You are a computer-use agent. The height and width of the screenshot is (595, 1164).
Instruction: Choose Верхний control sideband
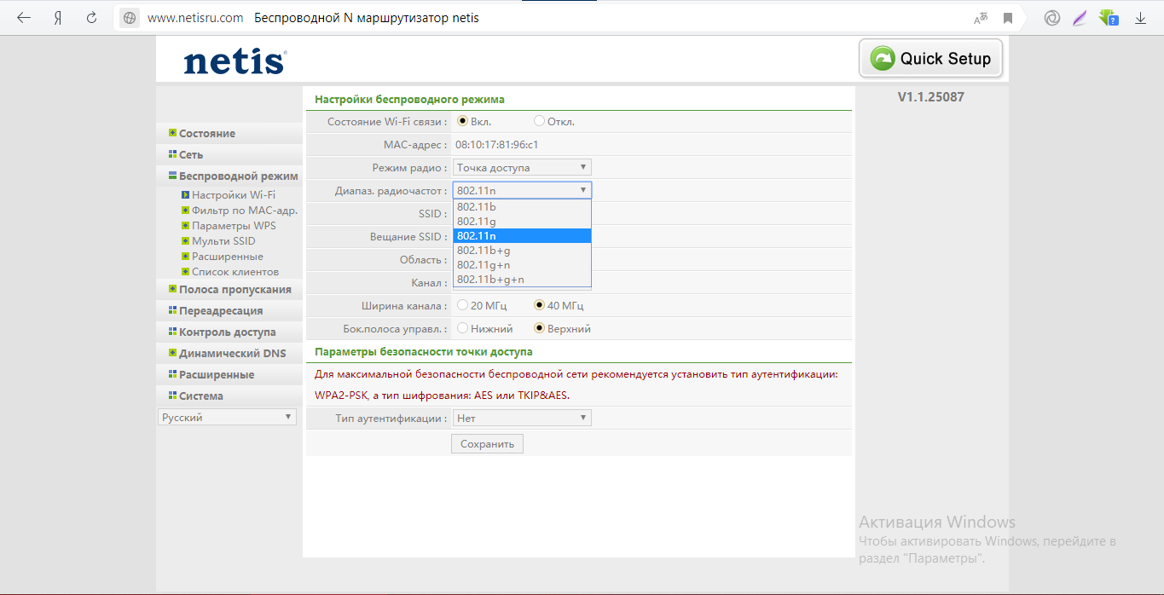click(x=539, y=328)
